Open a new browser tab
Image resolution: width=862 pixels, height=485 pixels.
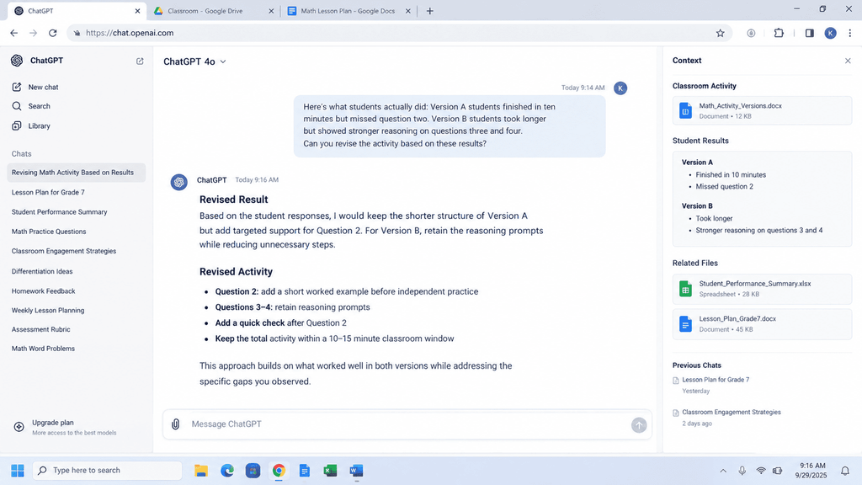tap(430, 11)
